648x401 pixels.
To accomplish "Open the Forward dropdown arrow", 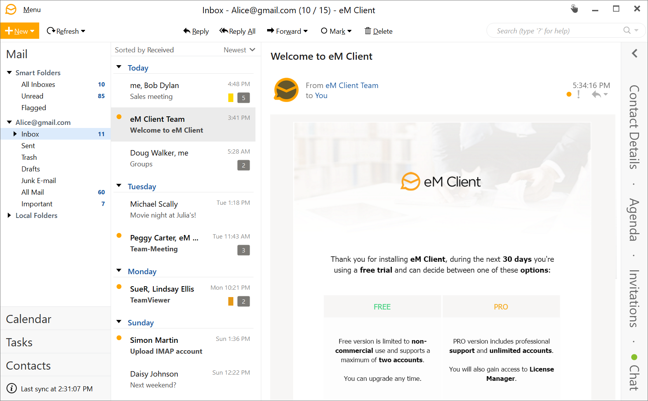I will [x=306, y=31].
